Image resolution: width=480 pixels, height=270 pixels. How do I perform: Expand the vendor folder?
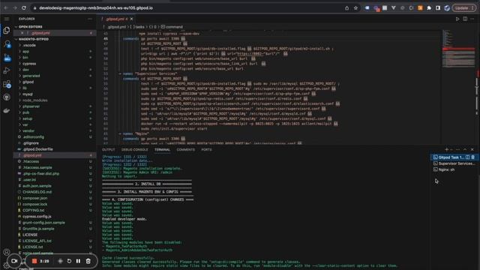28,131
